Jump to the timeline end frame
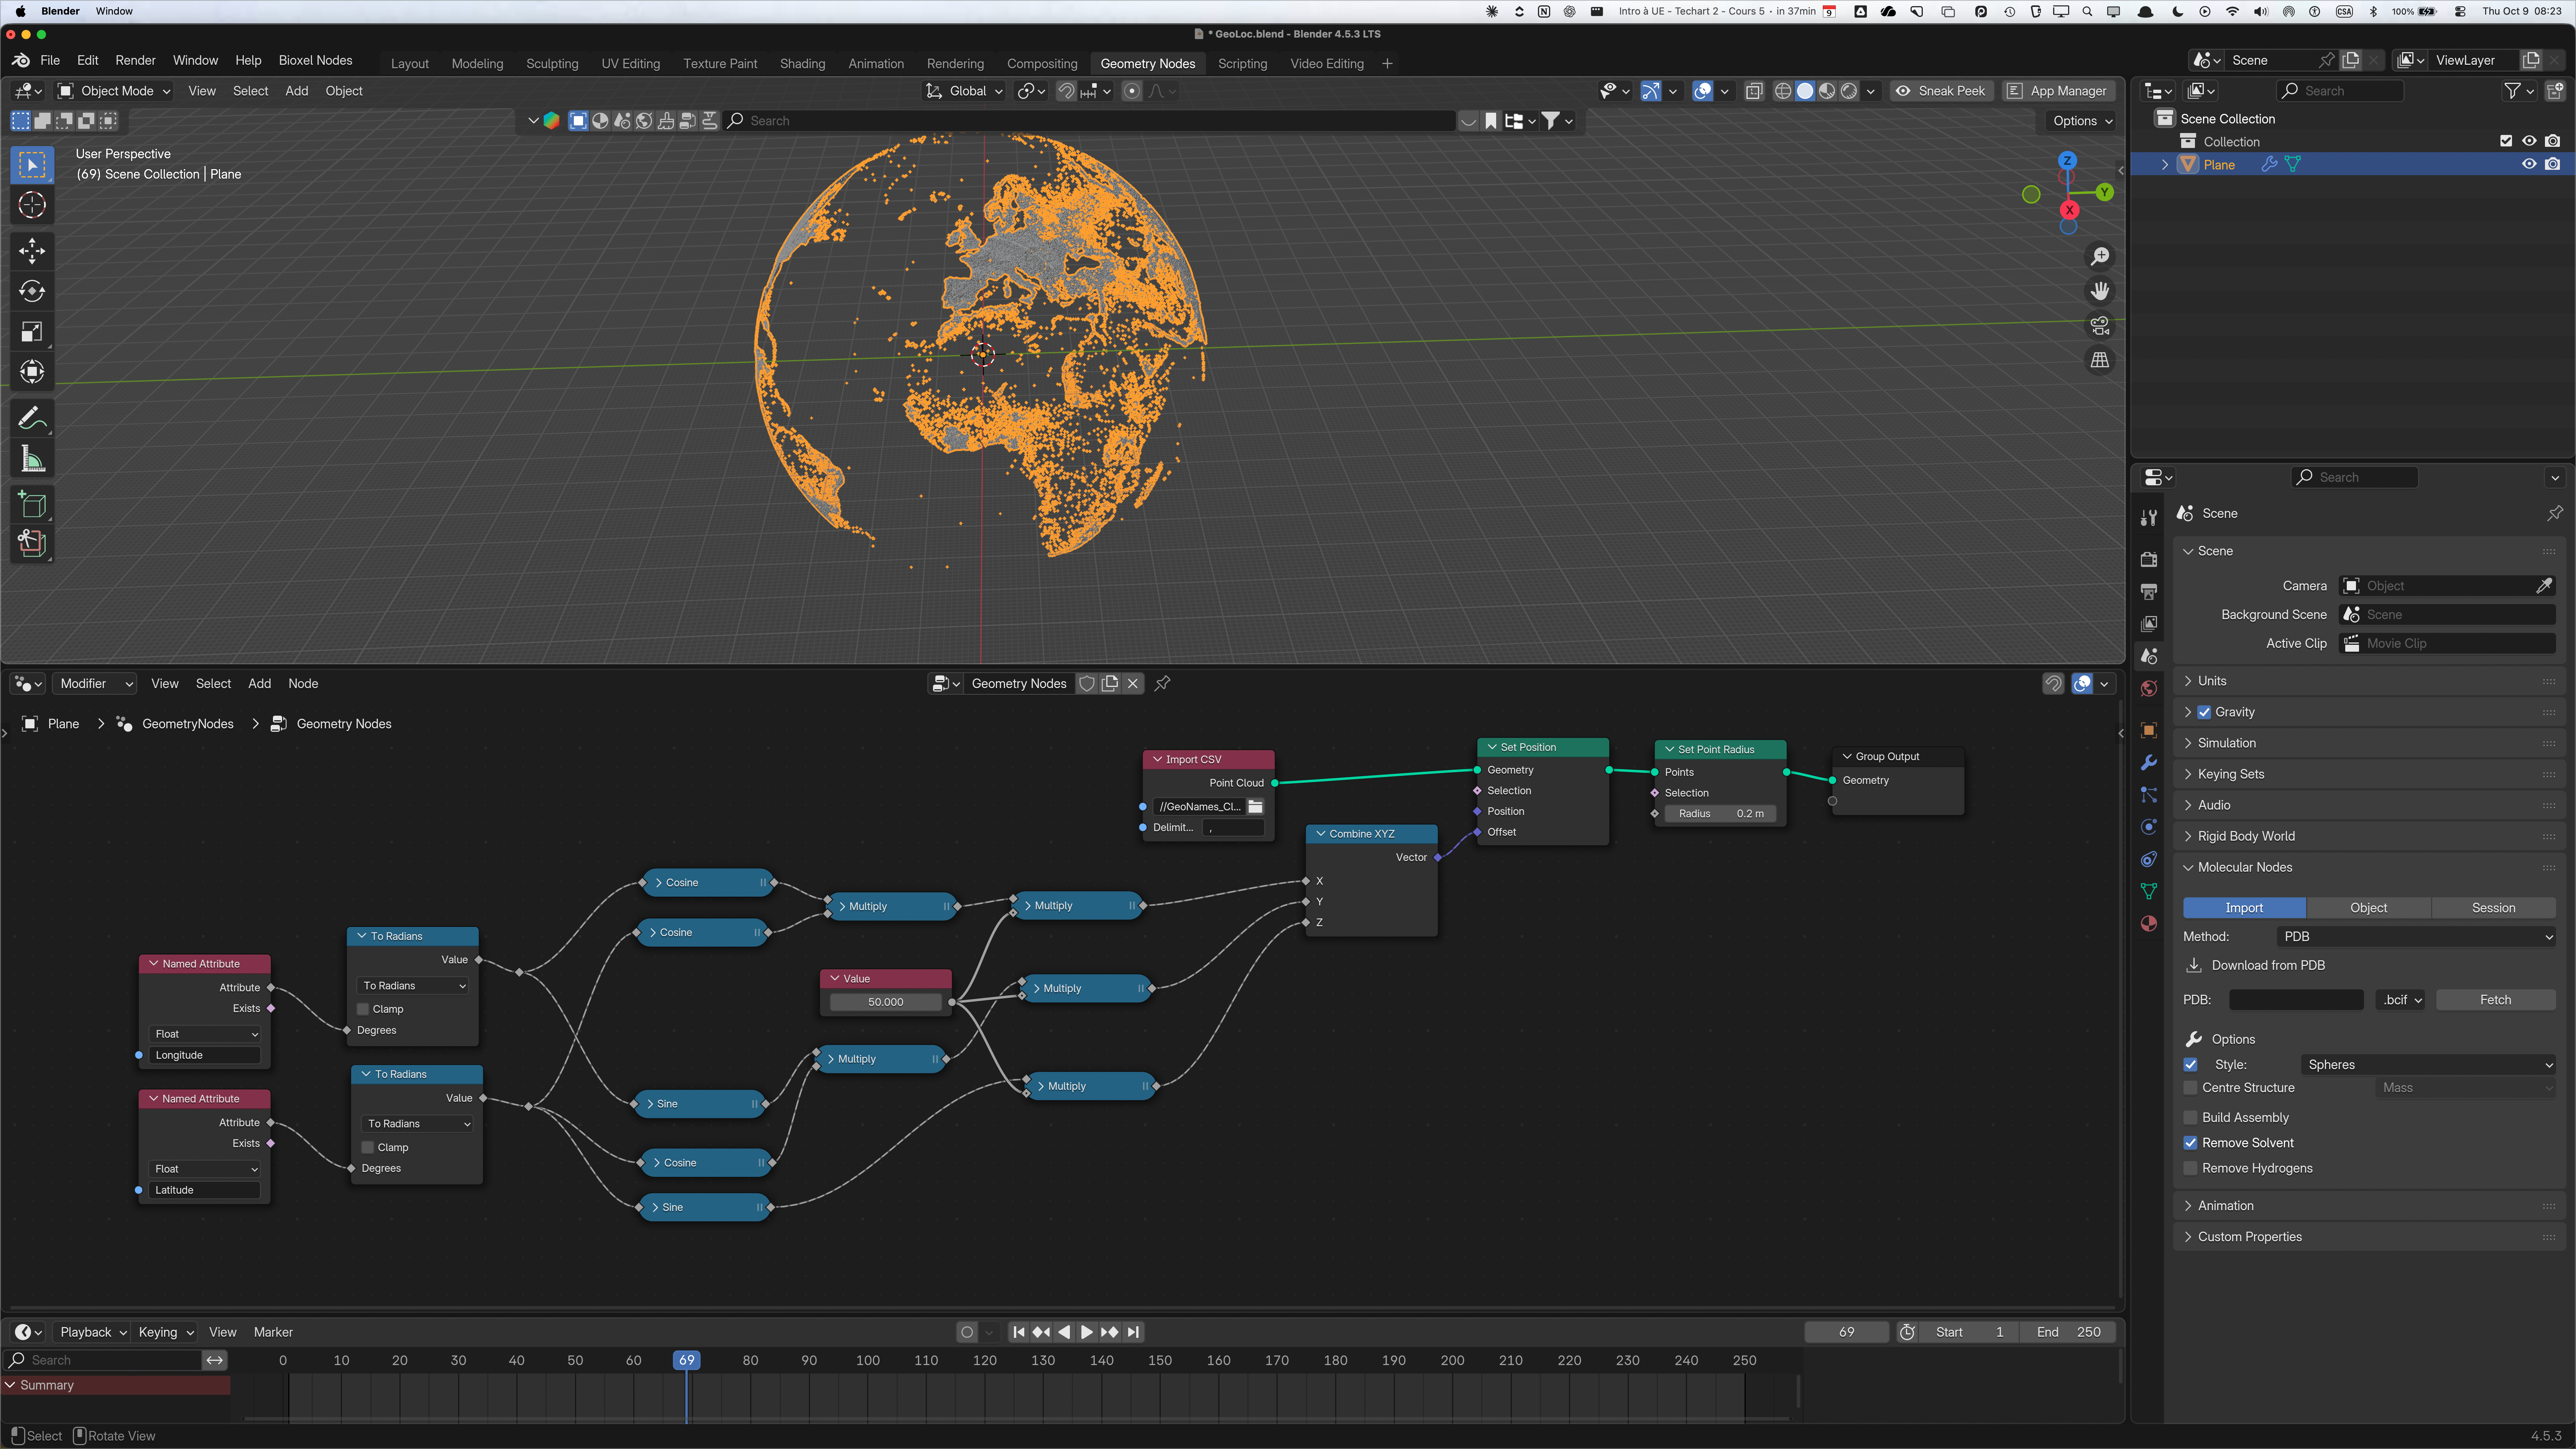This screenshot has height=1449, width=2576. 1133,1332
